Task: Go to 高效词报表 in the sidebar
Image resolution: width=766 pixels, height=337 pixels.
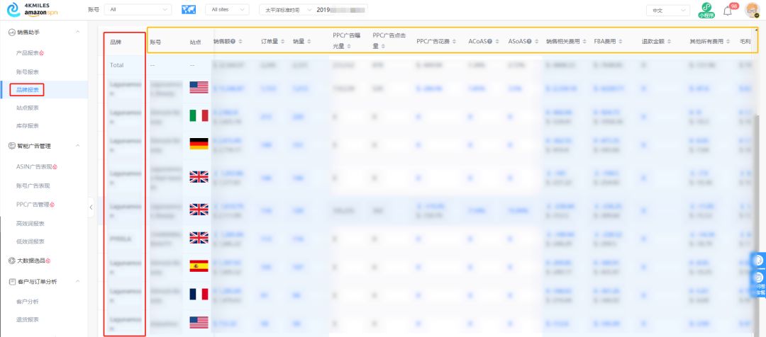Action: coord(30,224)
